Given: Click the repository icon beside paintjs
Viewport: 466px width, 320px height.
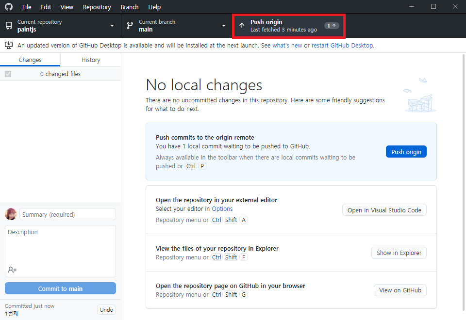Looking at the screenshot, I should point(9,26).
